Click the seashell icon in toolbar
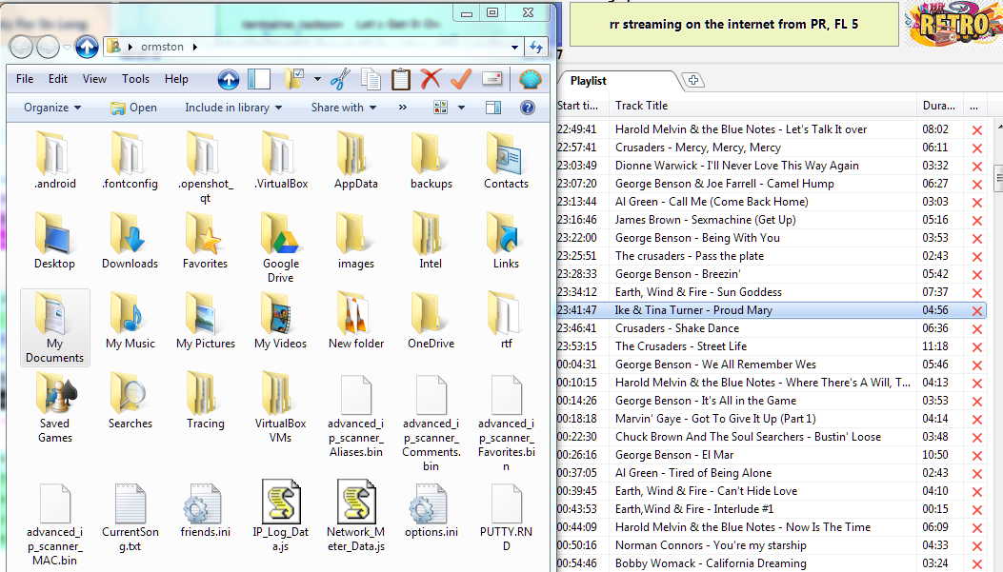Image resolution: width=1003 pixels, height=572 pixels. (531, 79)
